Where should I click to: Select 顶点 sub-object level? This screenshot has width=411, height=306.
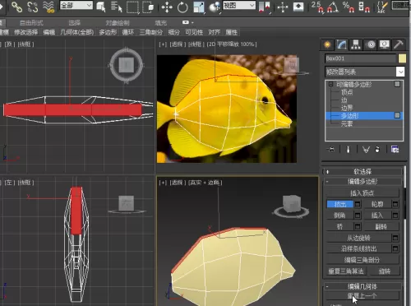[x=347, y=92]
